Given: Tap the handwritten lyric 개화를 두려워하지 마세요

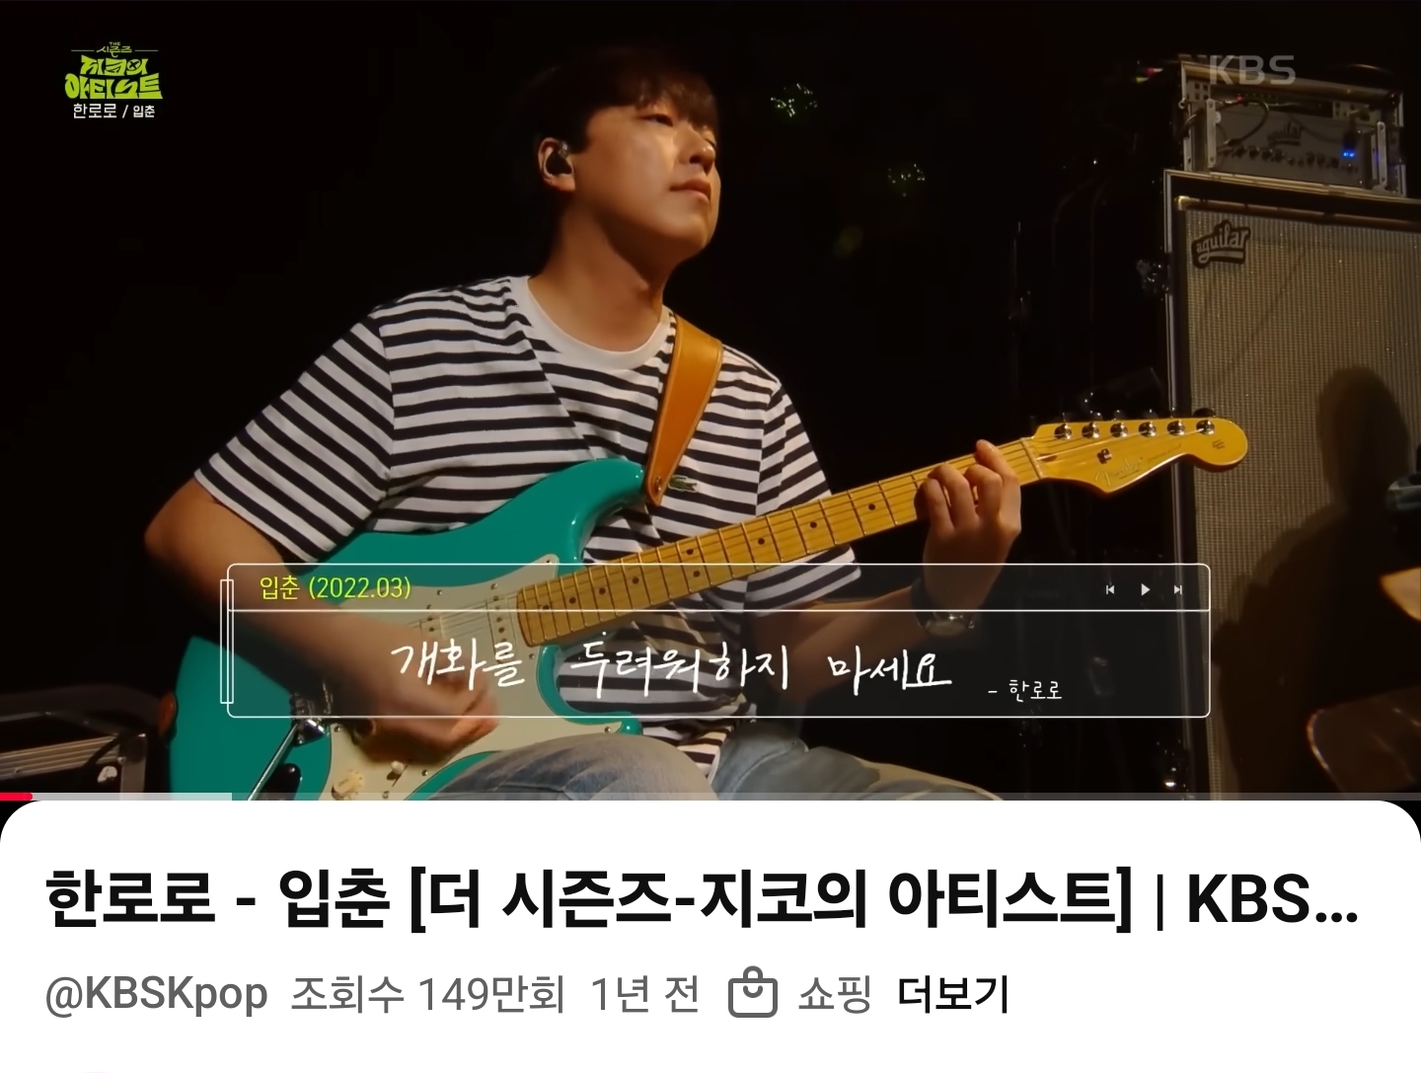Looking at the screenshot, I should 671,663.
